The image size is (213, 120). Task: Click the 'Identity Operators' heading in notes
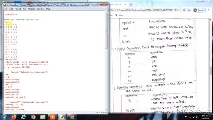point(129,87)
